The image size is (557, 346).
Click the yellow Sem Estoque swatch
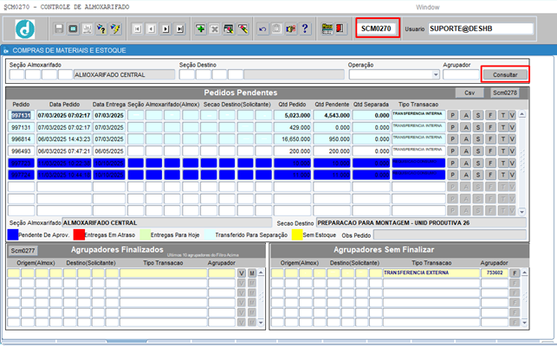click(x=297, y=235)
